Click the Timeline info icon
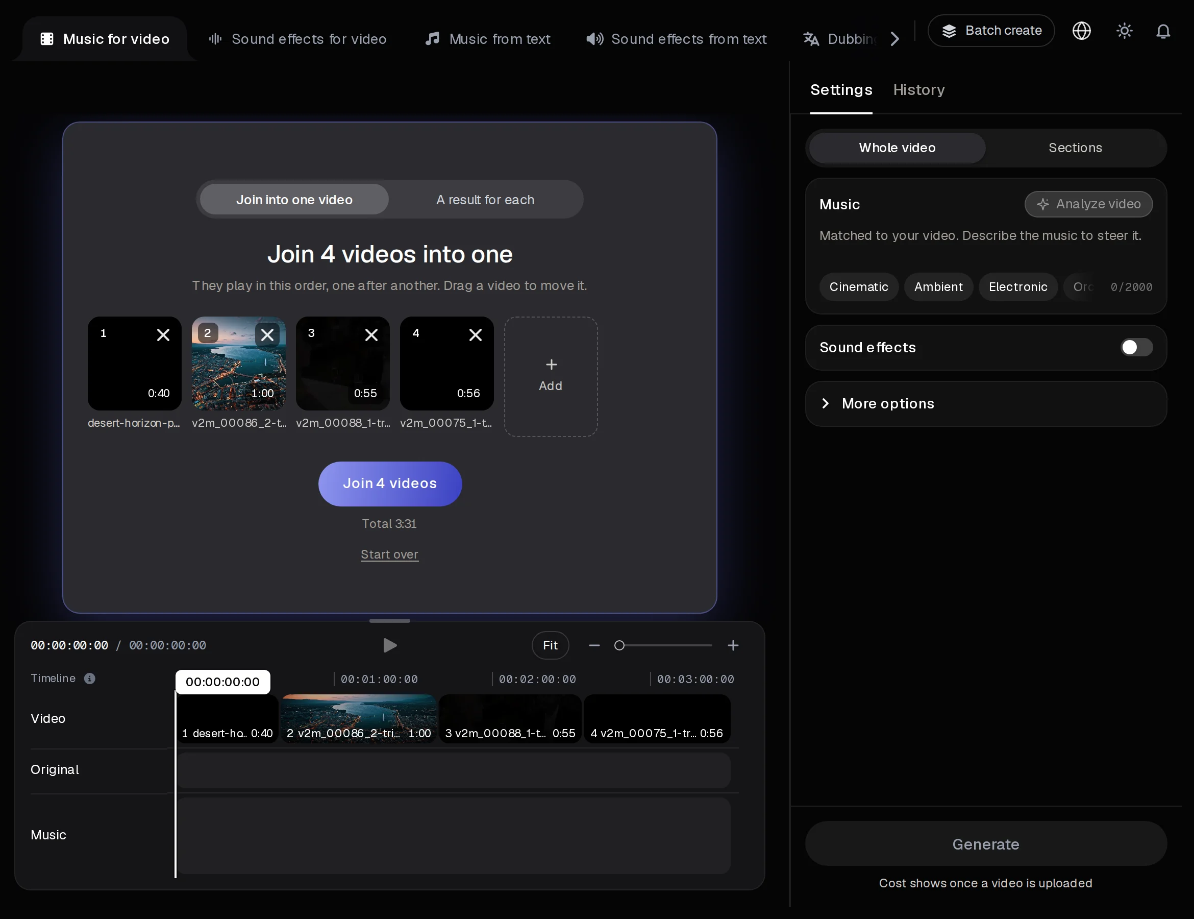The width and height of the screenshot is (1194, 919). 90,679
